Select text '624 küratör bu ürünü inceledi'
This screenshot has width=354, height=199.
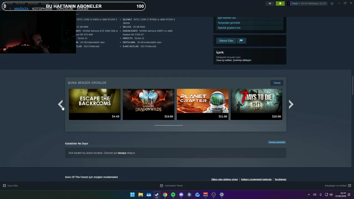[85, 153]
